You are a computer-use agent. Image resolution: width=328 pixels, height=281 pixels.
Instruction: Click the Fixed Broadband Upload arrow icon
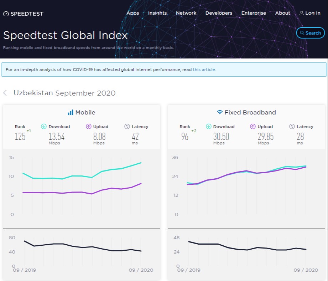(x=253, y=127)
